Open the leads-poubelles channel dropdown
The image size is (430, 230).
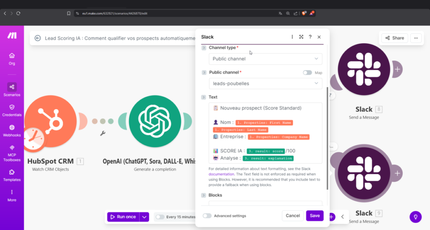click(x=265, y=84)
